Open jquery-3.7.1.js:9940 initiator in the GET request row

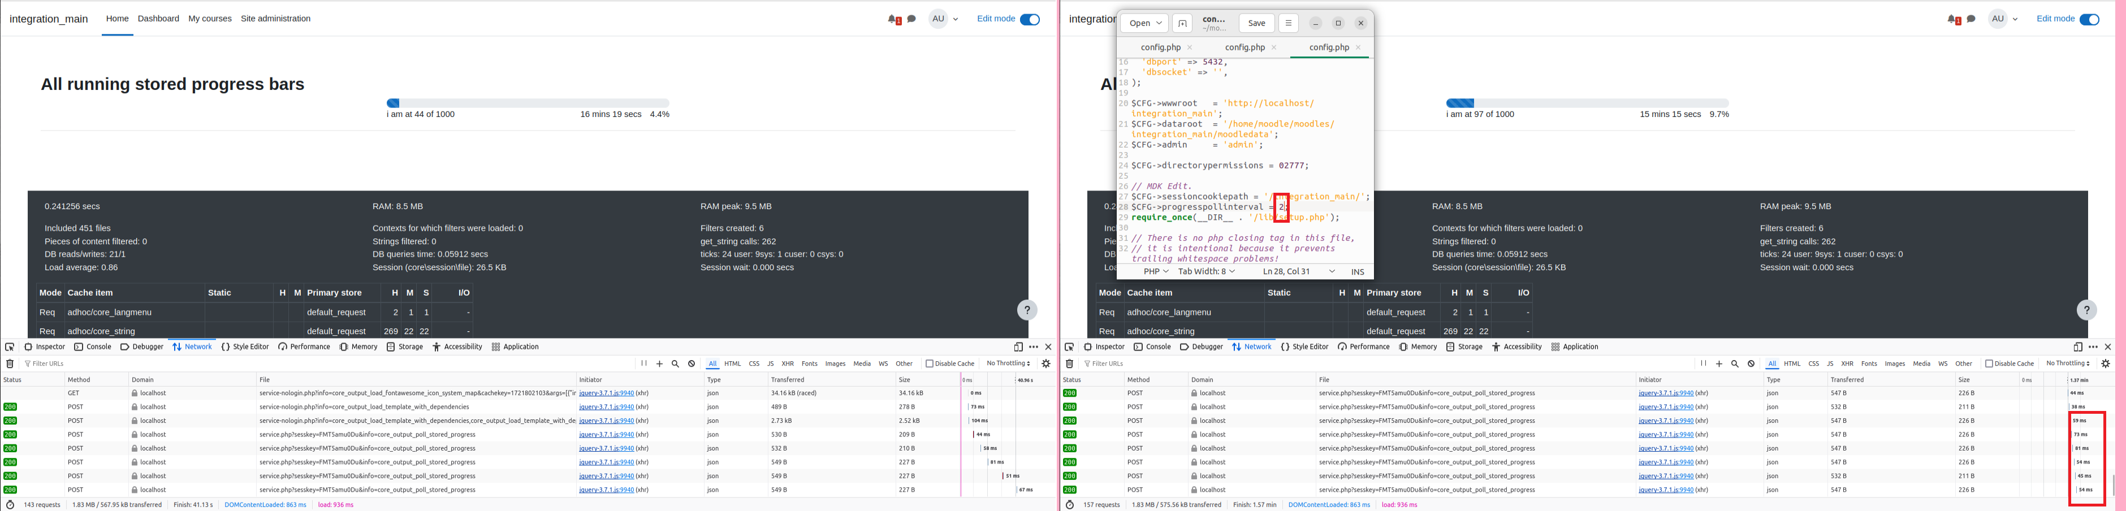pos(607,394)
